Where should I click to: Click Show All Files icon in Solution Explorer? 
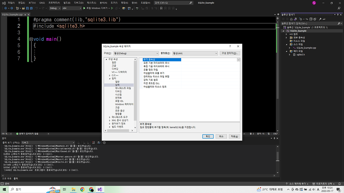point(315,19)
